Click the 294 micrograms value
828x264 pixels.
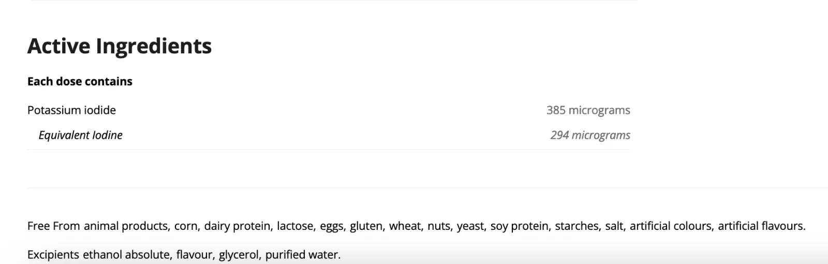click(590, 135)
